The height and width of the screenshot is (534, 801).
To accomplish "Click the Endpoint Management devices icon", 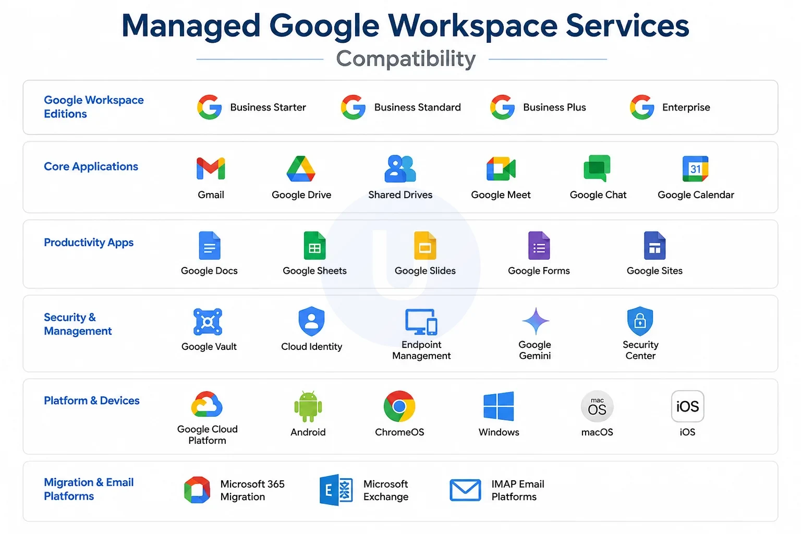I will pos(421,322).
